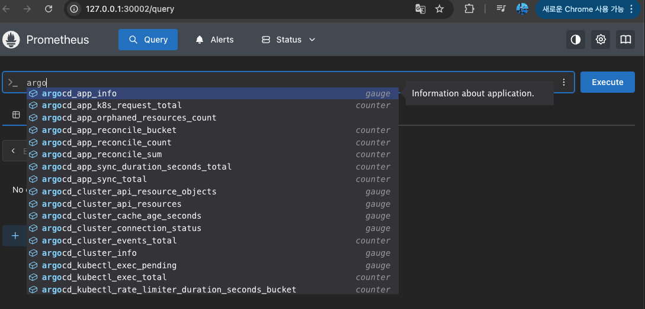The image size is (645, 309).
Task: Click the cube icon beside argocd_kubectl_exec_pending
Action: pyautogui.click(x=33, y=265)
